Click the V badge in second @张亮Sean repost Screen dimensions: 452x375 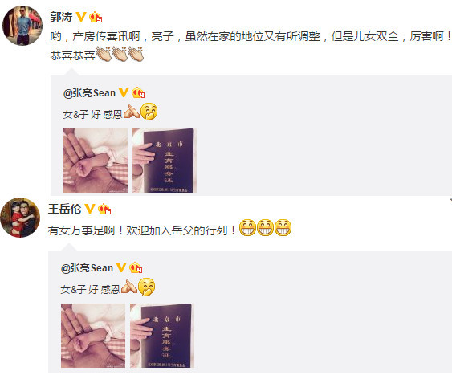120,267
